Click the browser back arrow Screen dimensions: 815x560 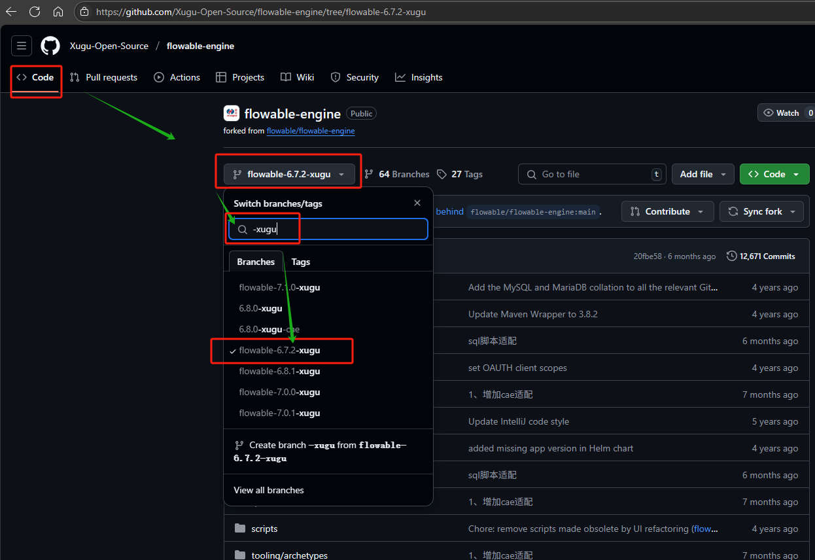11,12
